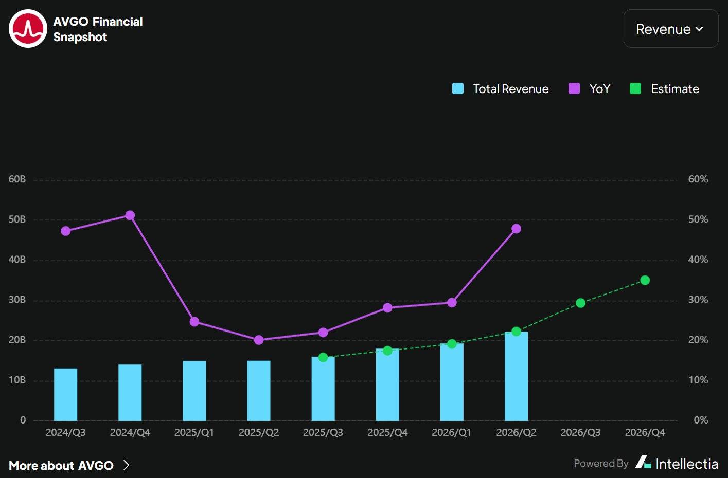This screenshot has height=478, width=728.
Task: Click the 10% YoY axis label
Action: [x=698, y=380]
